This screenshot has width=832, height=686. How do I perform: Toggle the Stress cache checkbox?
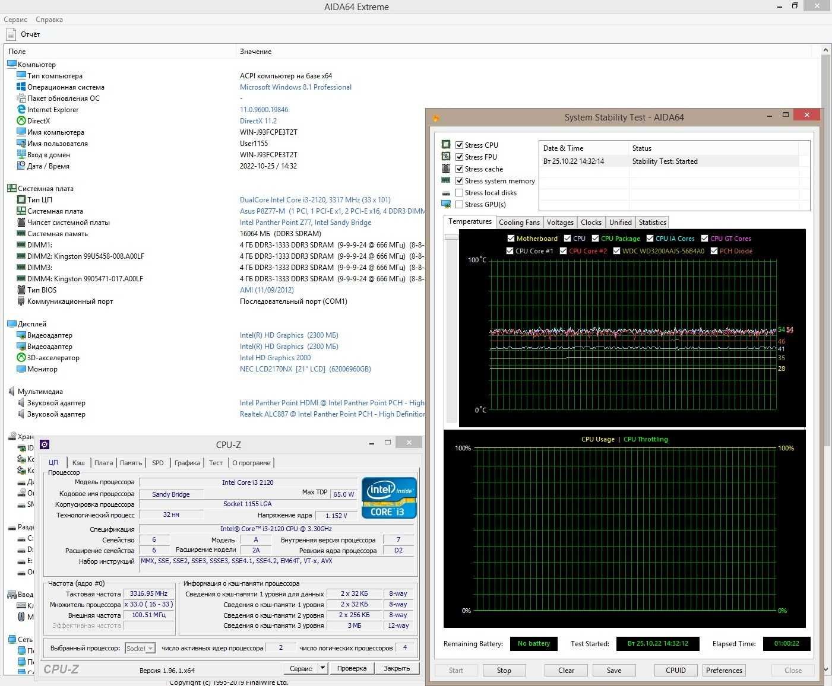click(459, 169)
